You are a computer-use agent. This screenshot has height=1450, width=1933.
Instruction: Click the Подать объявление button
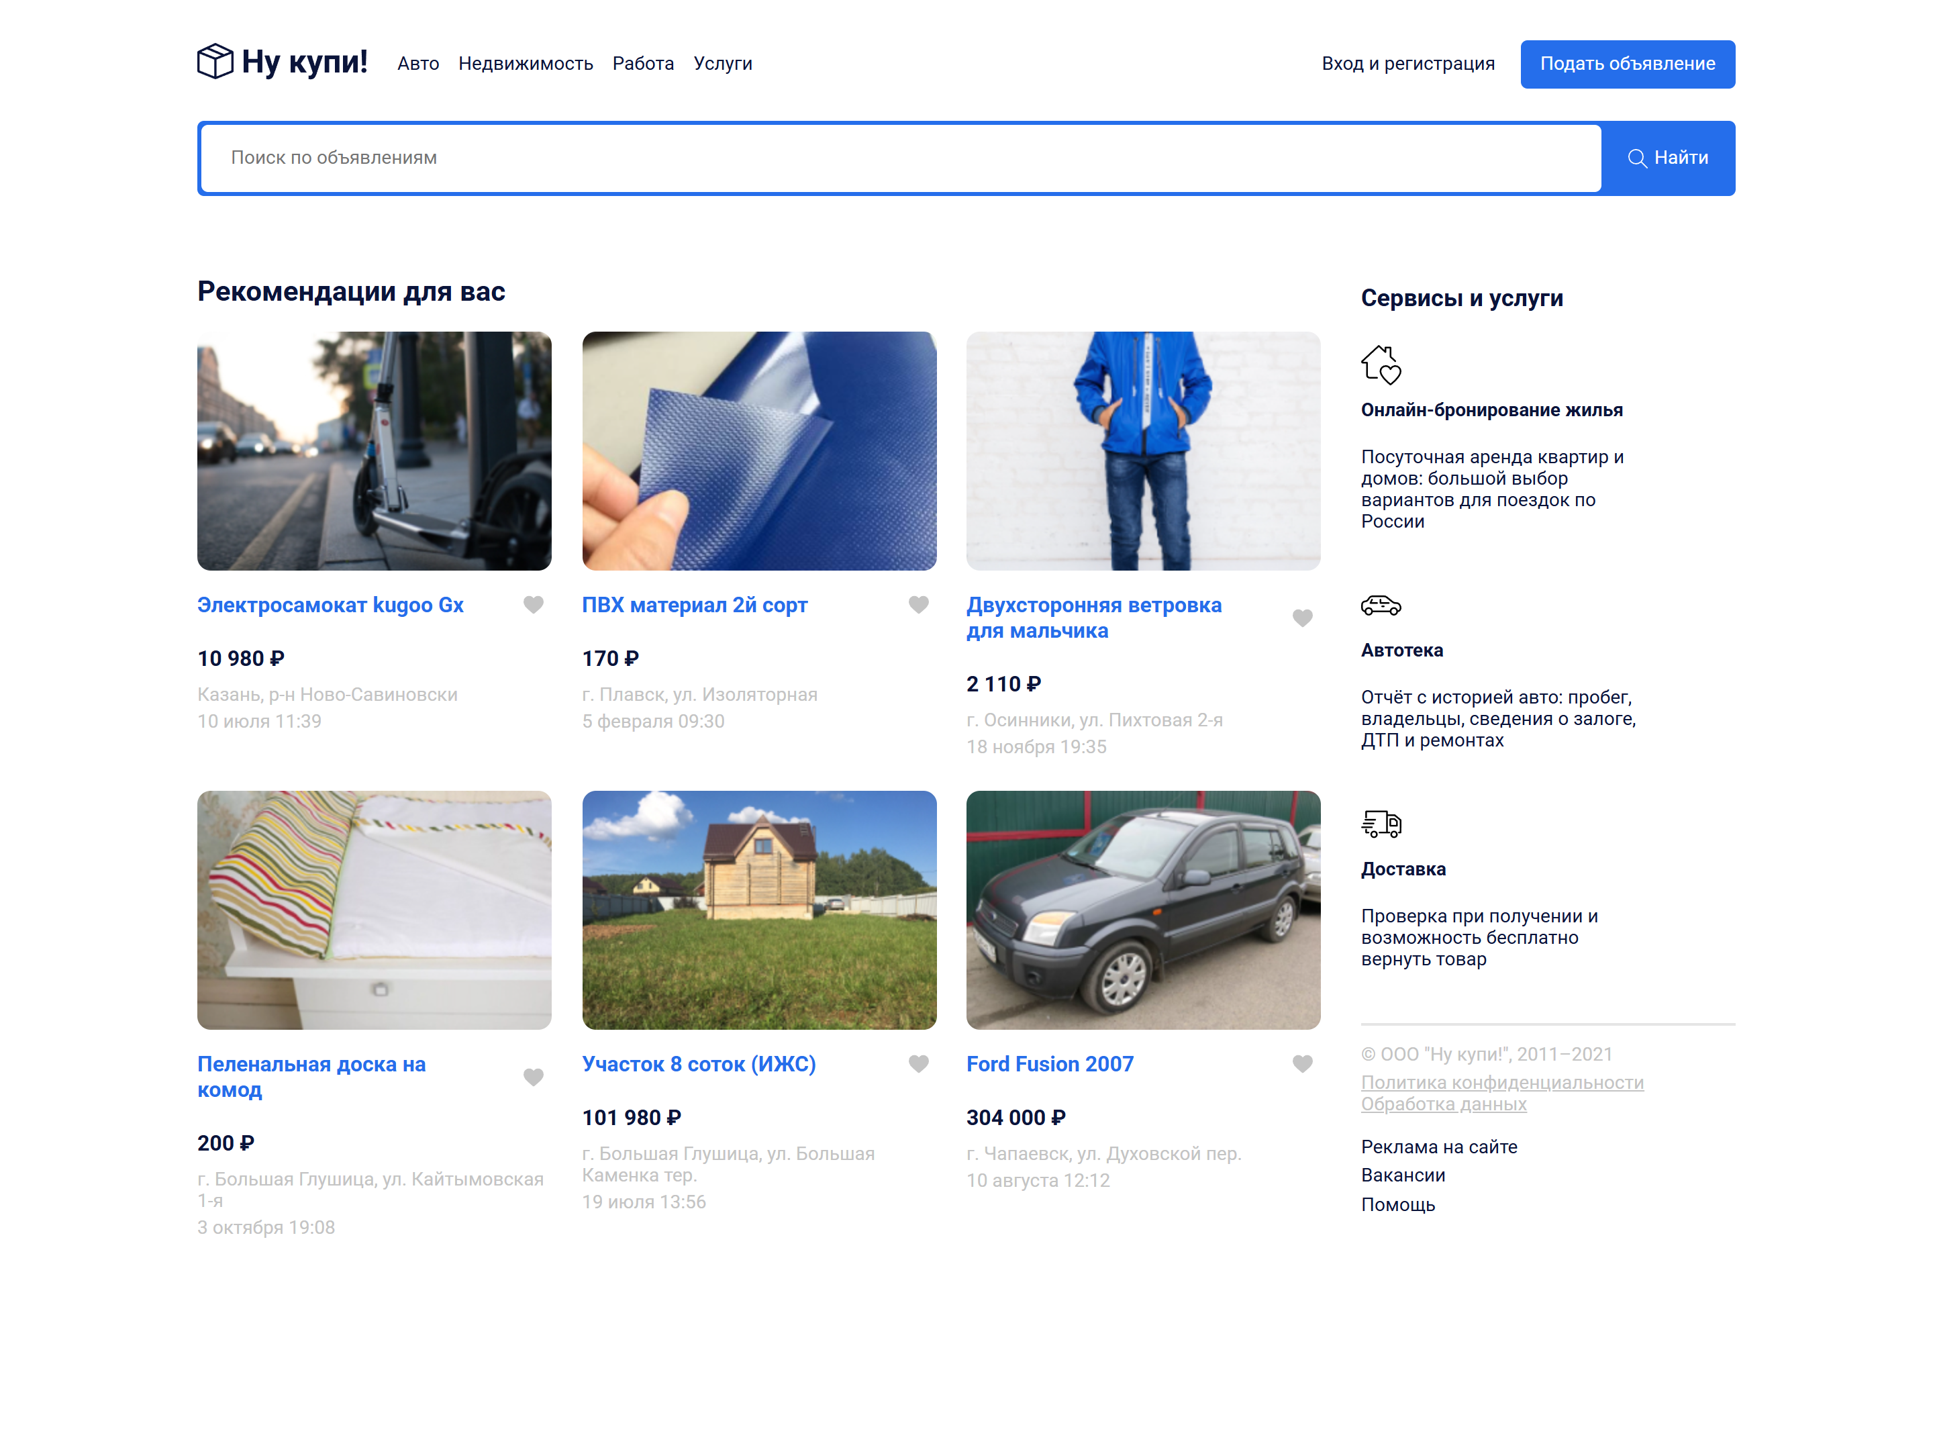[x=1627, y=64]
